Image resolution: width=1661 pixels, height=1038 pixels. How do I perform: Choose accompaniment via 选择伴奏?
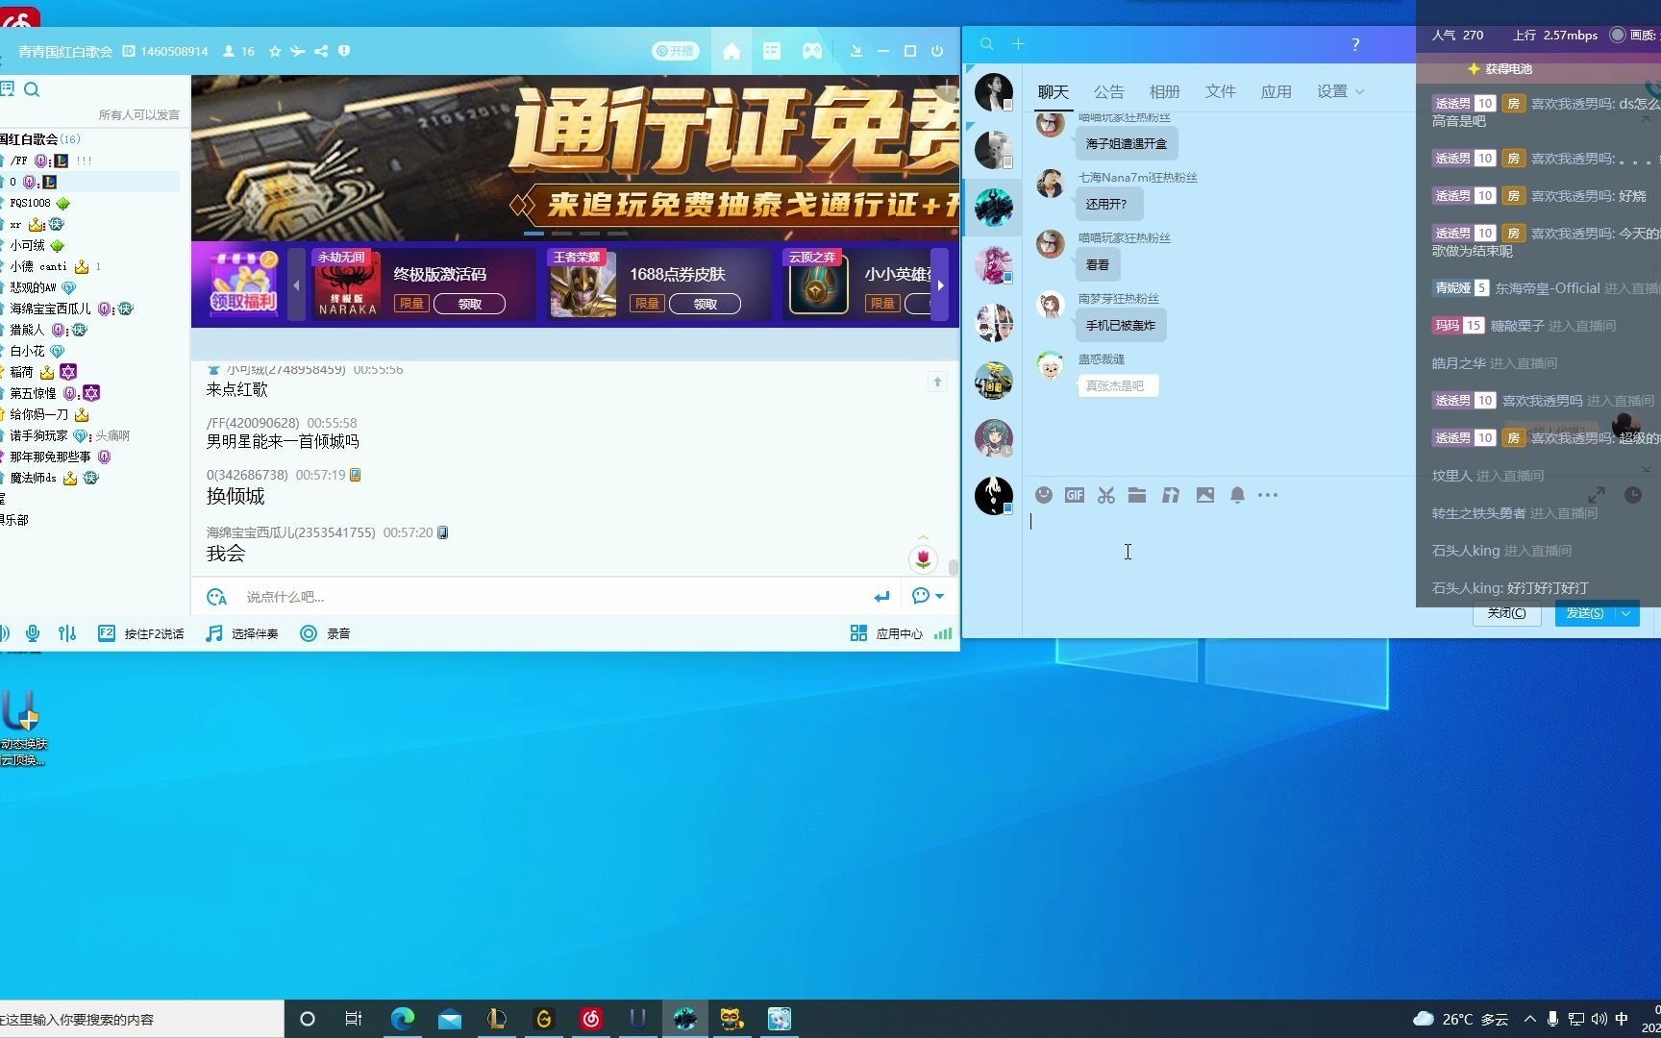click(x=242, y=633)
